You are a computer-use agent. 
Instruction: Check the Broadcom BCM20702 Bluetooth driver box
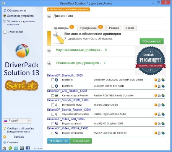(x=53, y=80)
